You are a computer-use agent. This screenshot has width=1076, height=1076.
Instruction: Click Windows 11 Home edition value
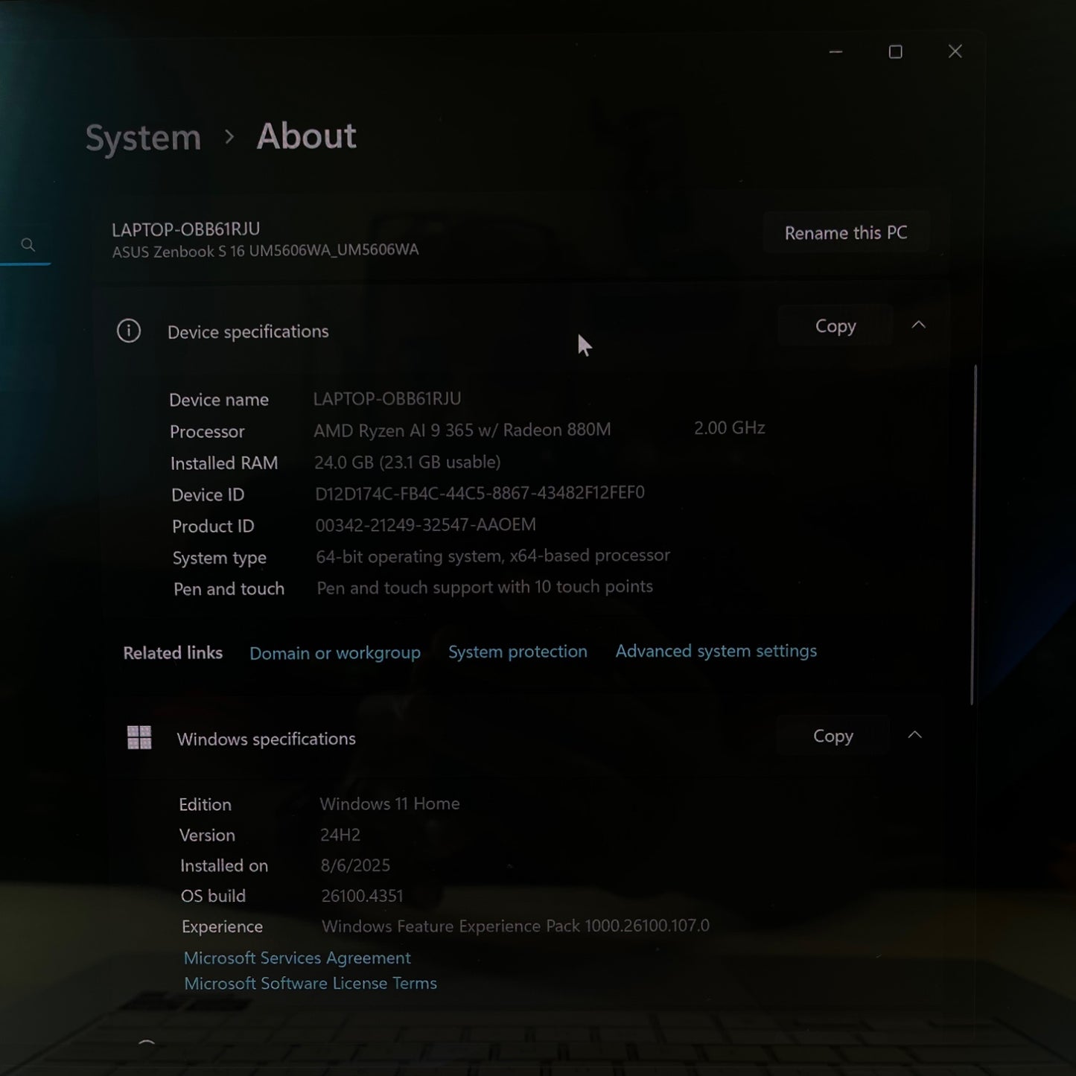(389, 803)
